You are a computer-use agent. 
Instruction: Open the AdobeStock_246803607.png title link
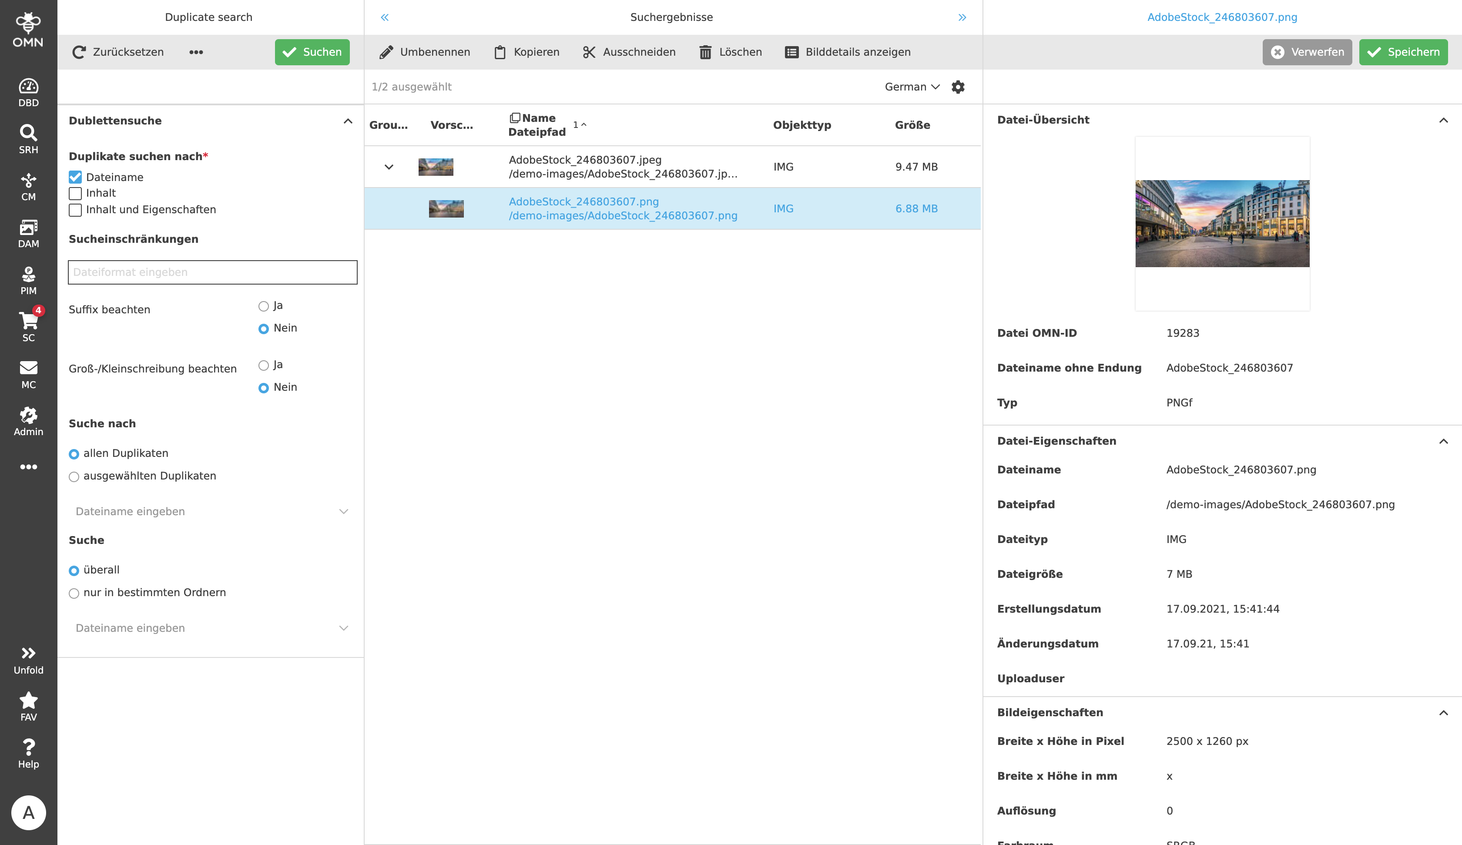[x=1222, y=17]
